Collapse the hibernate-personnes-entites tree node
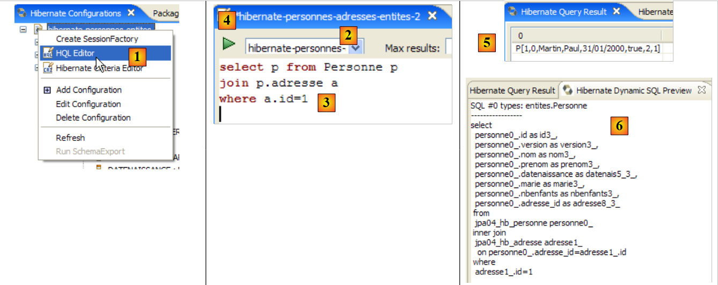The image size is (718, 285). 23,29
